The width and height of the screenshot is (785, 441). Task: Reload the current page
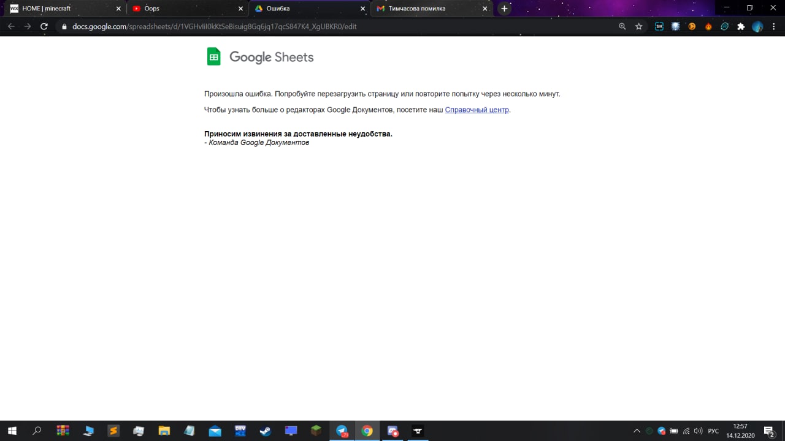point(44,26)
